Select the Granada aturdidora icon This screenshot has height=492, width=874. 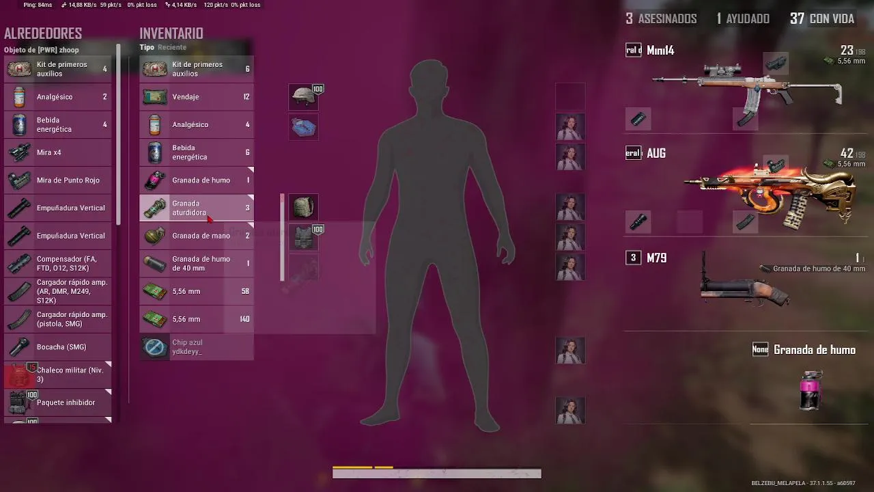[x=155, y=208]
